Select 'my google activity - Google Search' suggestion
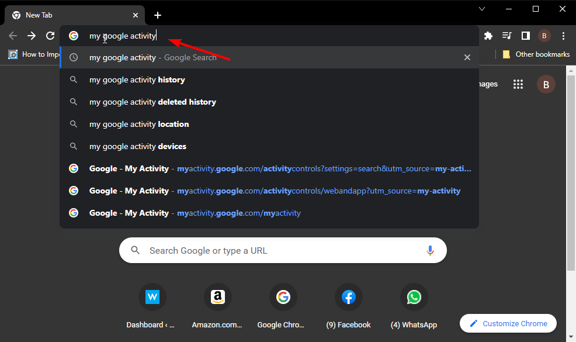Screen dimensions: 576x342 coord(269,57)
